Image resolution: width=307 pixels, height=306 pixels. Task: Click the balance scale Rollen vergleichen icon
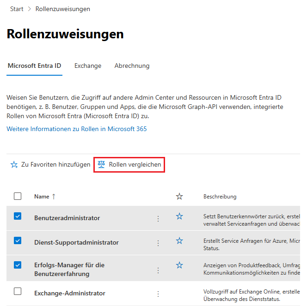click(x=102, y=165)
